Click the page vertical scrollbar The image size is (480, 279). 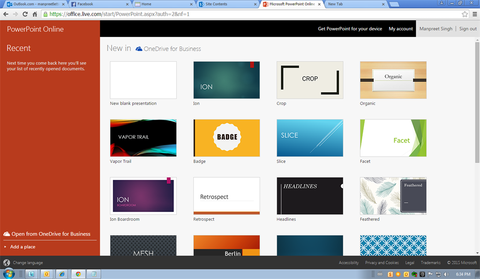[x=477, y=103]
